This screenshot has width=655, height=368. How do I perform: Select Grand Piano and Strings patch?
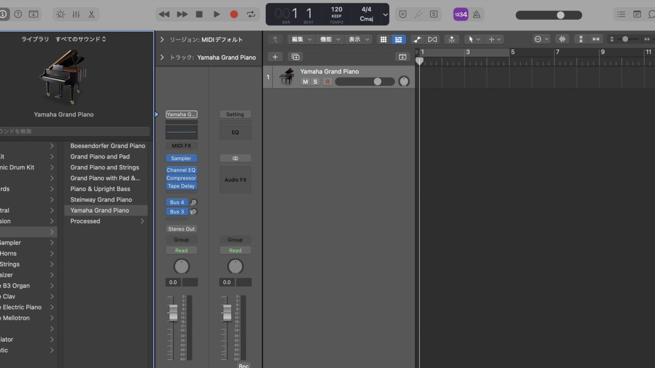[105, 167]
